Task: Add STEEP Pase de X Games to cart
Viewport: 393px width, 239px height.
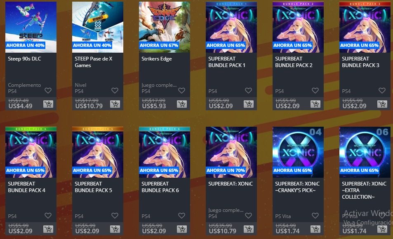Action: coord(115,104)
